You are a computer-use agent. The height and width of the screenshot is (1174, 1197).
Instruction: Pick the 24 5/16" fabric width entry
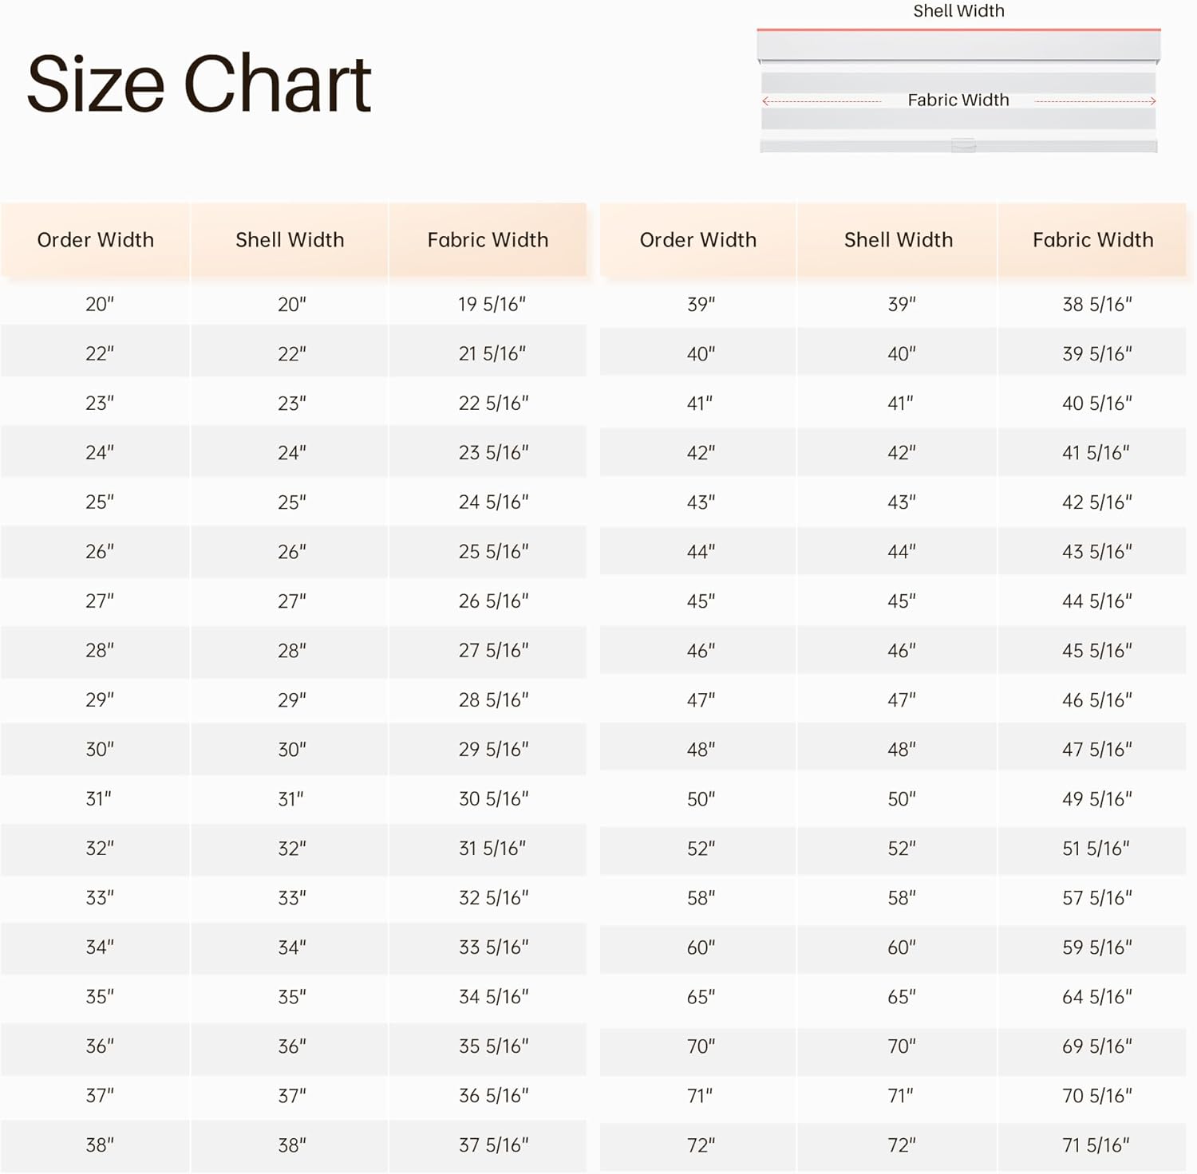[x=493, y=502]
